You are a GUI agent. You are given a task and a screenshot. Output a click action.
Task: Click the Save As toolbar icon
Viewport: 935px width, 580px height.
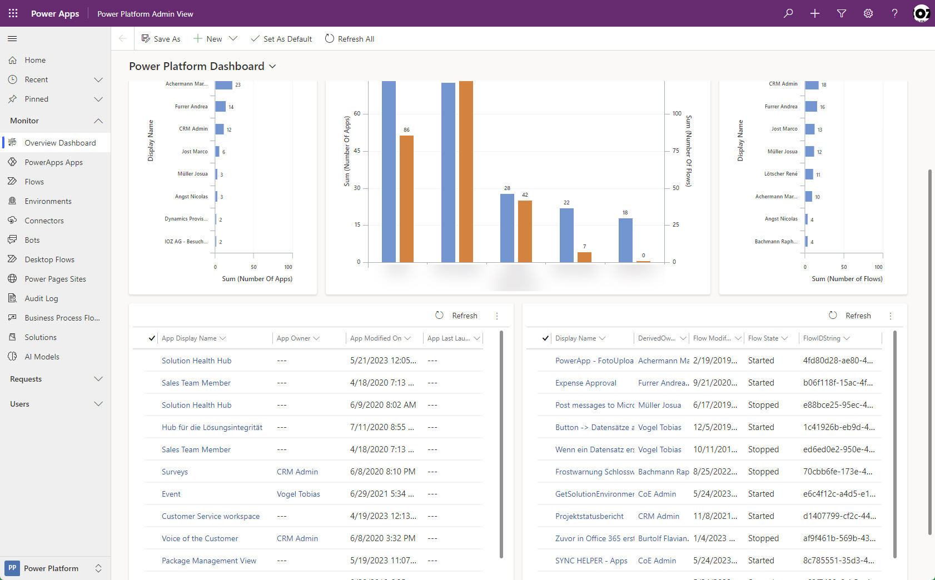pos(146,38)
